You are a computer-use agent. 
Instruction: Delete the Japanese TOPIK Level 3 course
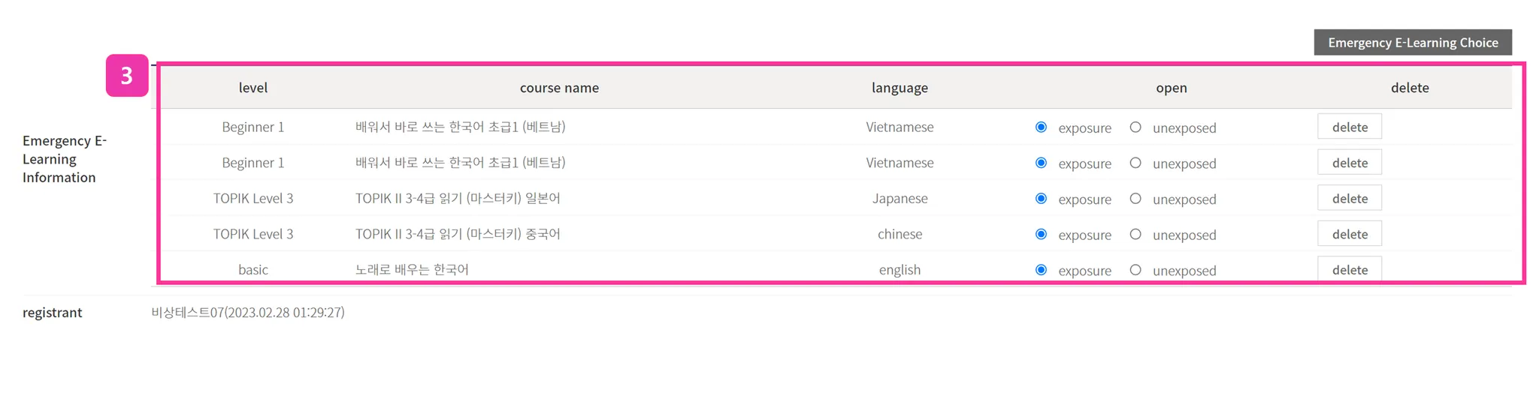(x=1349, y=199)
